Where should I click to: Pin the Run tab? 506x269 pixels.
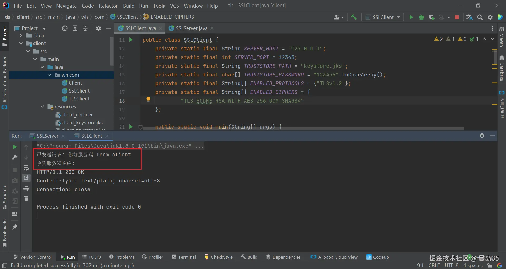(15, 227)
